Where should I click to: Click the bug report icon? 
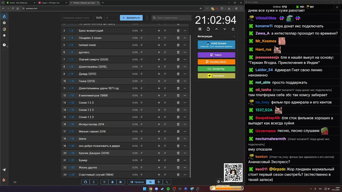112,182
